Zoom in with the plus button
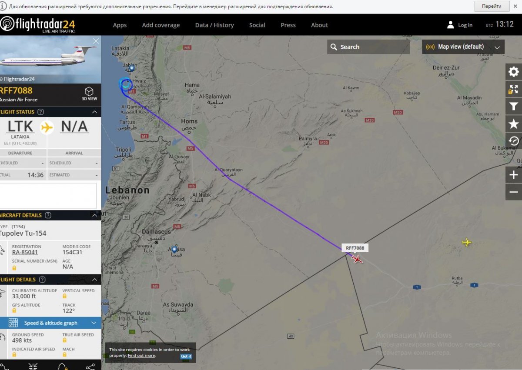 pos(514,175)
